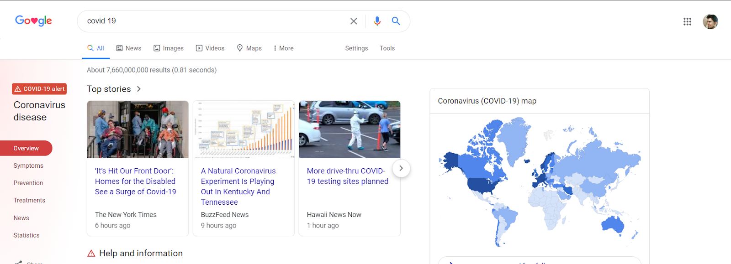
Task: Select the All search tab
Action: (x=96, y=48)
